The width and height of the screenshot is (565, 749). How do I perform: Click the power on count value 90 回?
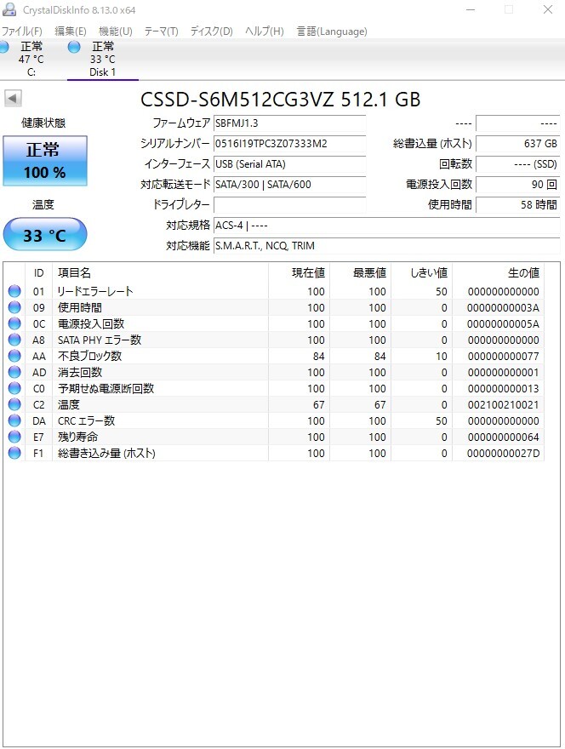tap(517, 185)
